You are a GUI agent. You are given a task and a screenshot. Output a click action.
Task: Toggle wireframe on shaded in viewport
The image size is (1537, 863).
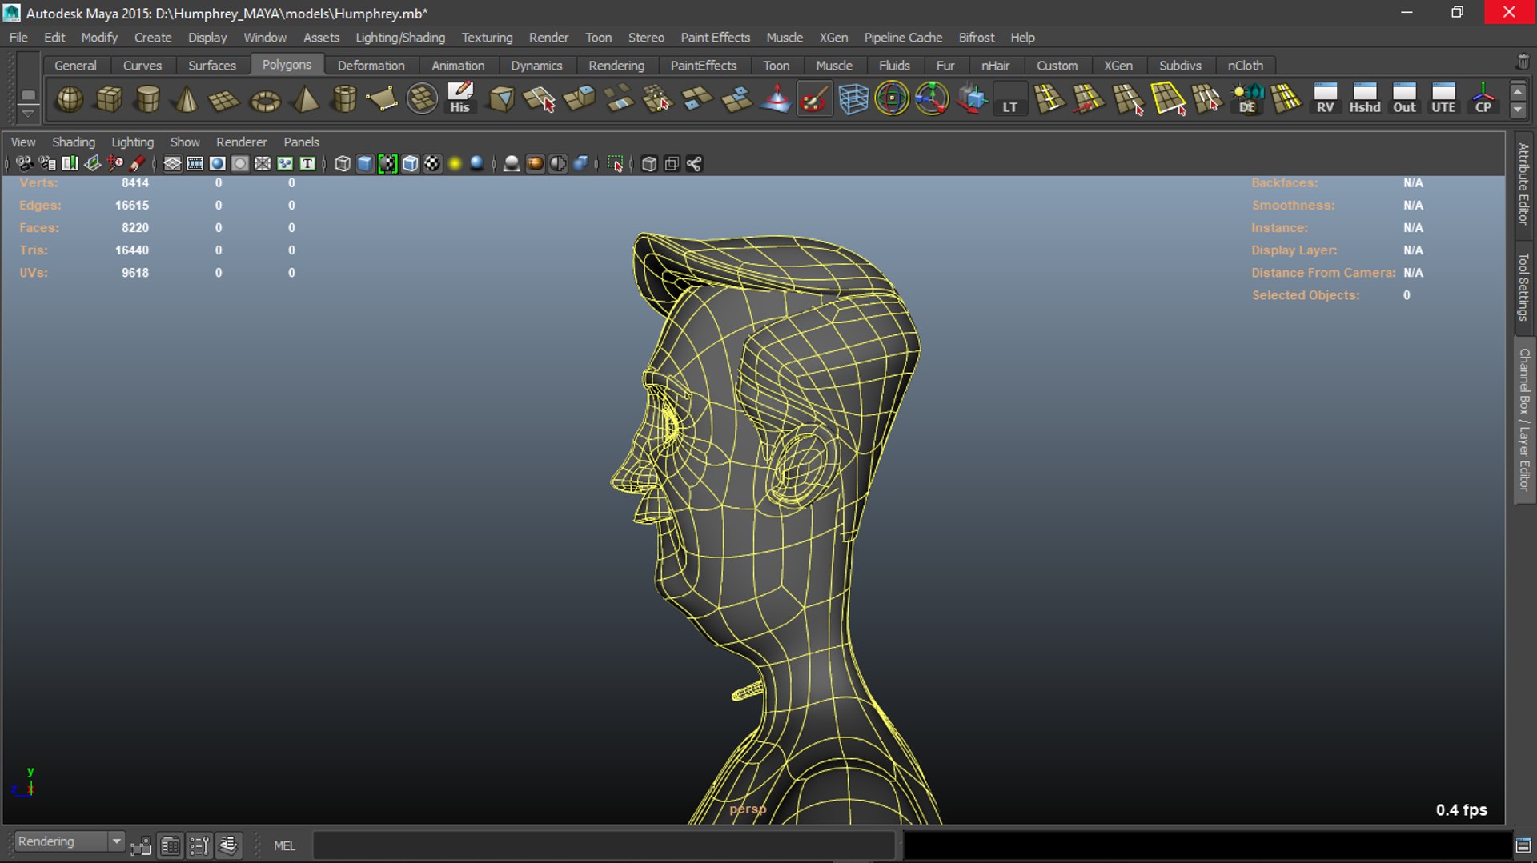click(x=410, y=164)
